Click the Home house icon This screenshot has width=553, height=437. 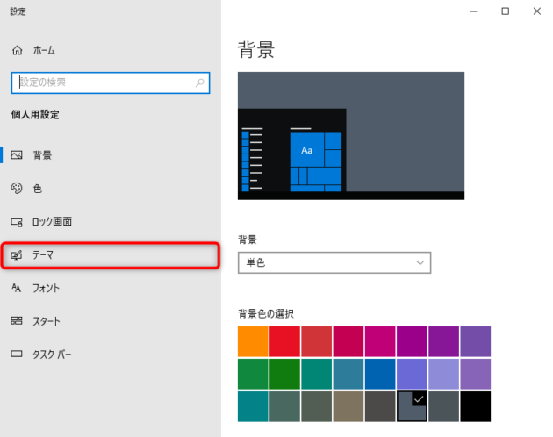(x=18, y=50)
